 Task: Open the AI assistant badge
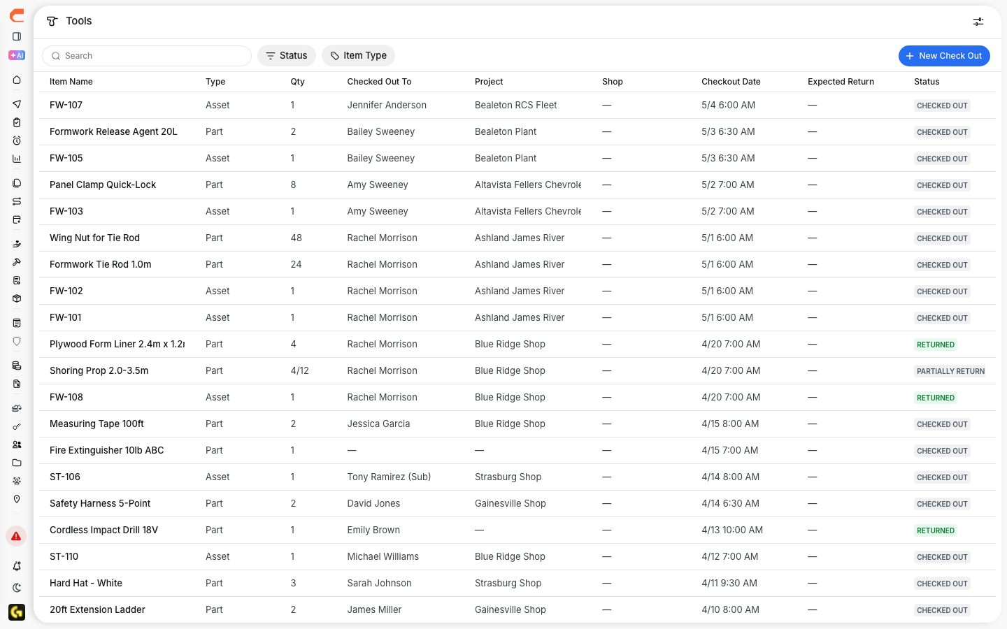[17, 55]
